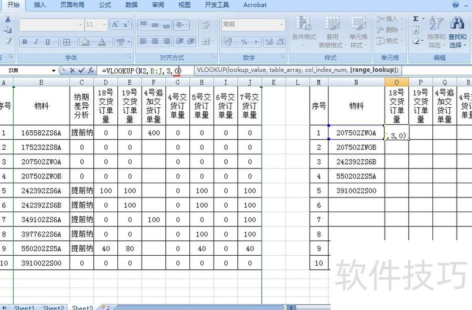The width and height of the screenshot is (472, 310).
Task: Decrease decimal places
Action: point(280,42)
